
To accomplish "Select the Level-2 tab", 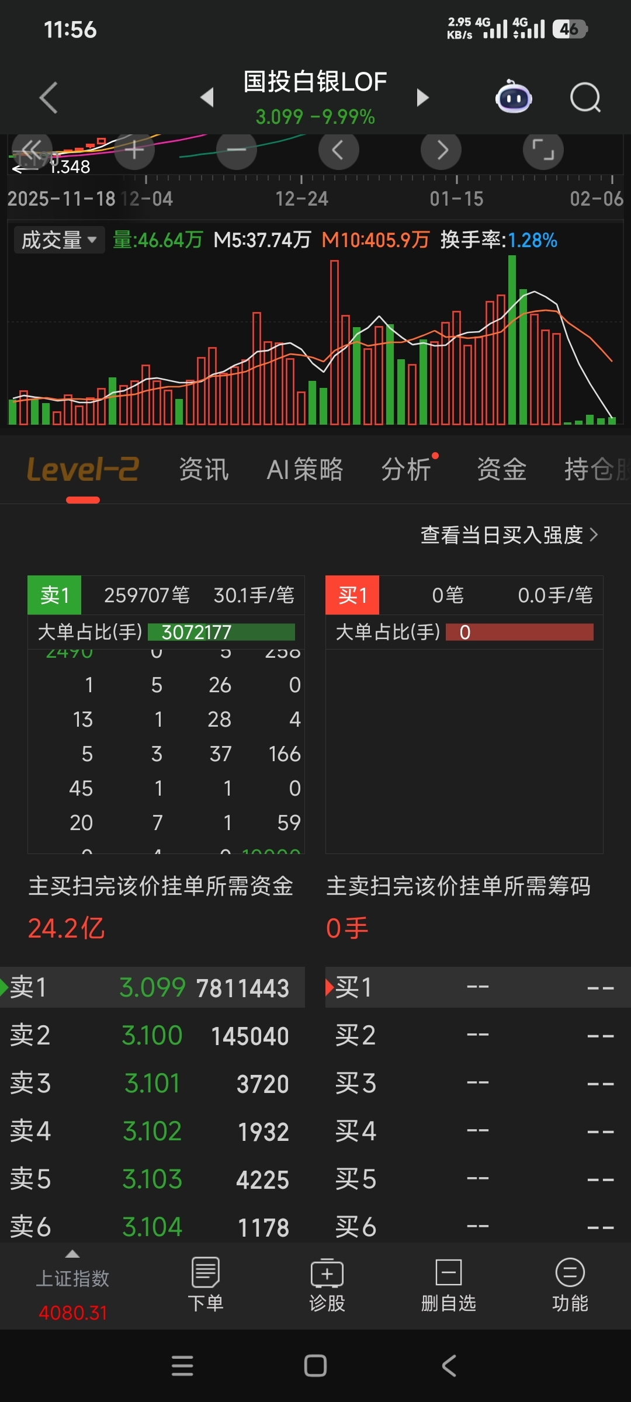I will 83,470.
